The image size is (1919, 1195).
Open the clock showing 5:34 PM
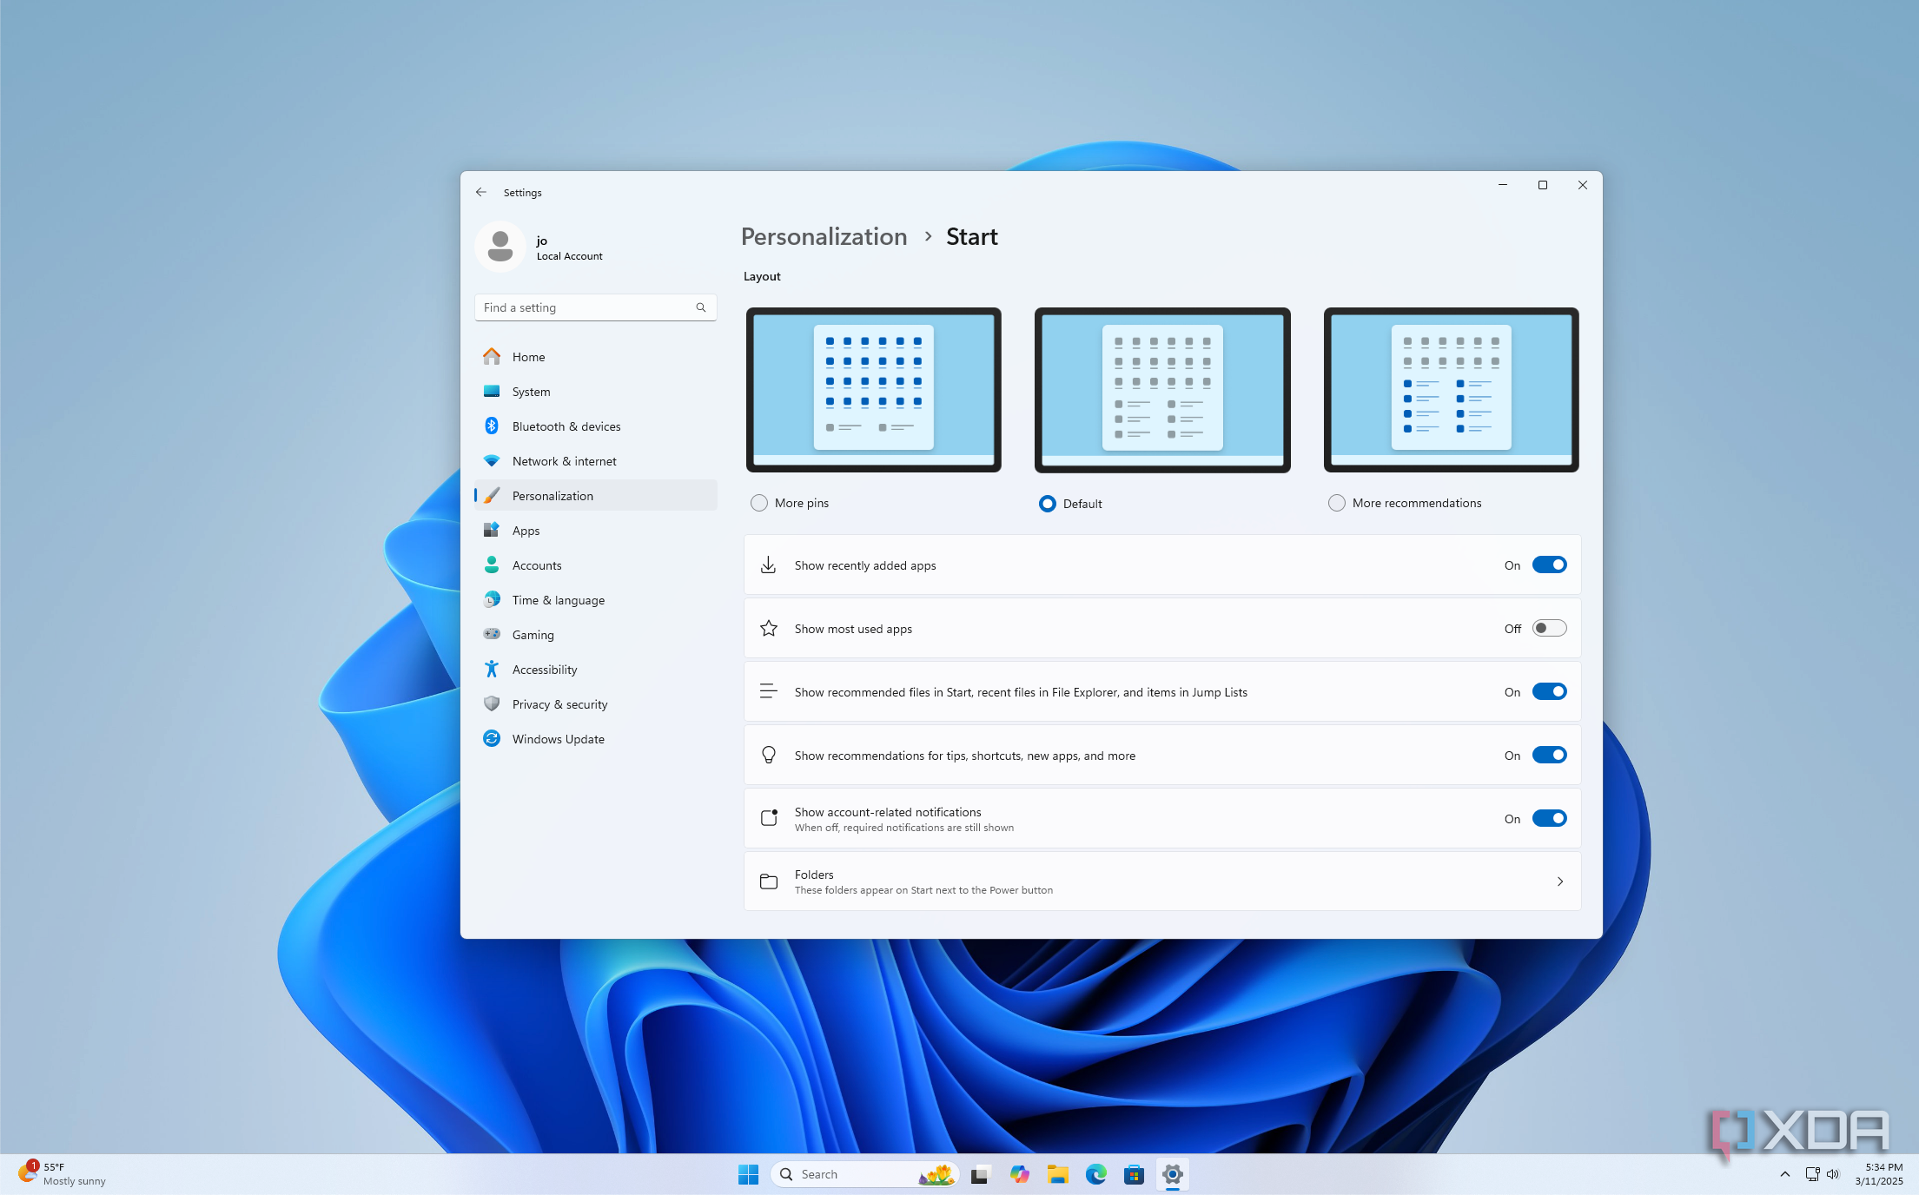coord(1879,1174)
